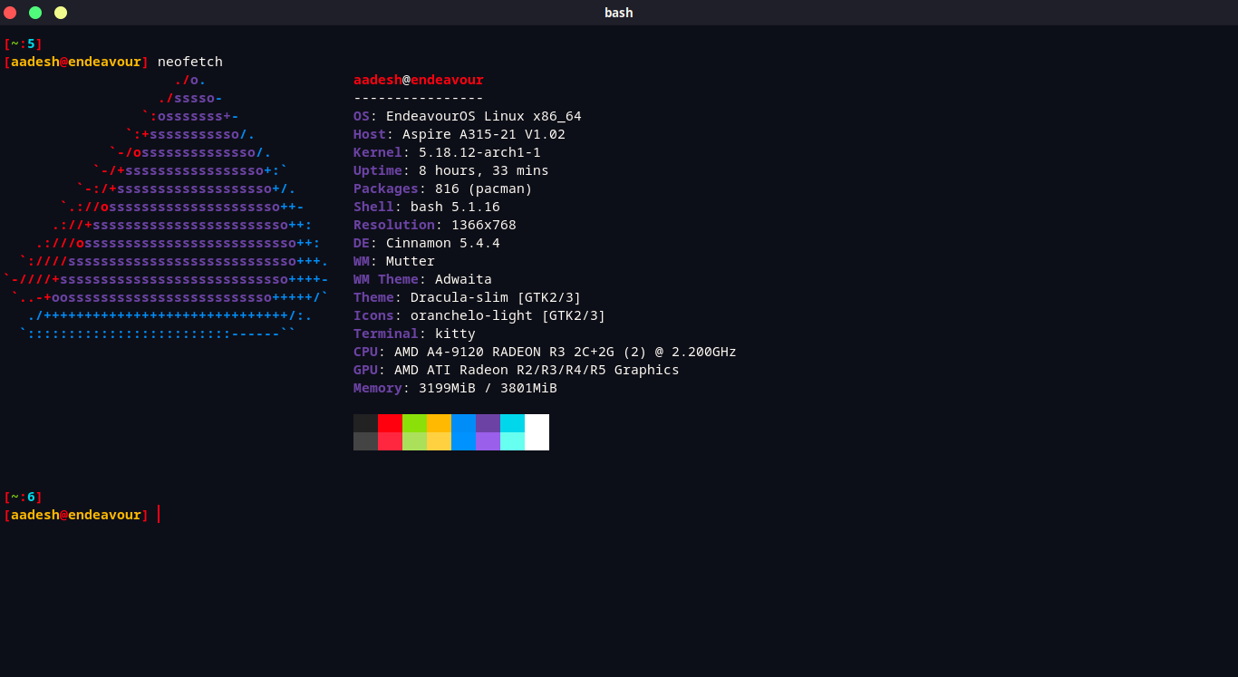The height and width of the screenshot is (677, 1238).
Task: Click the red swatch in the color palette
Action: click(x=390, y=423)
